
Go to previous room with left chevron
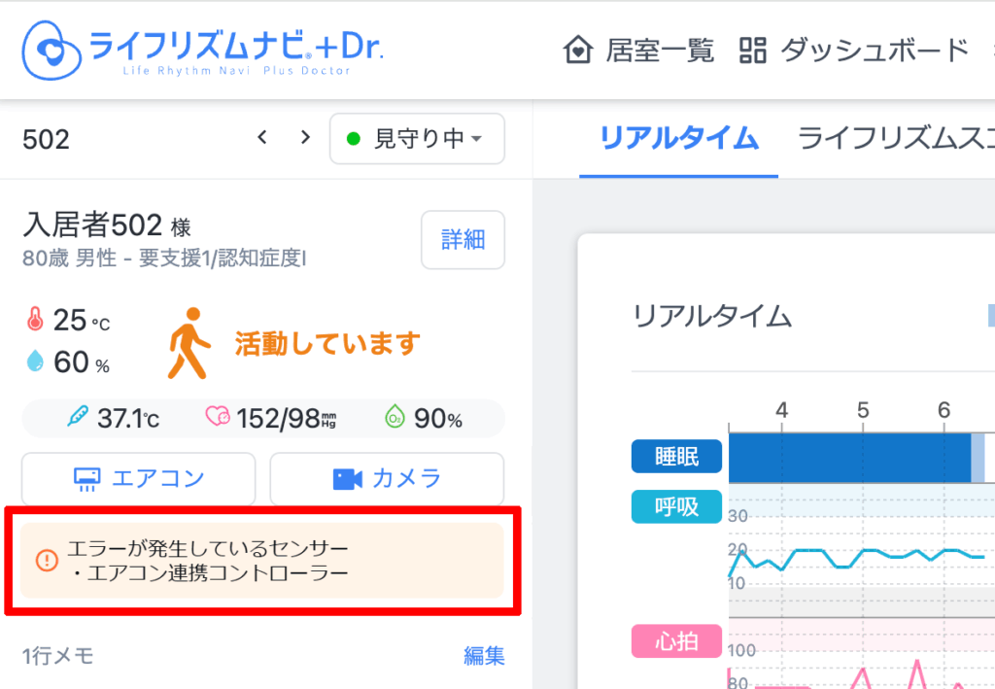click(261, 138)
